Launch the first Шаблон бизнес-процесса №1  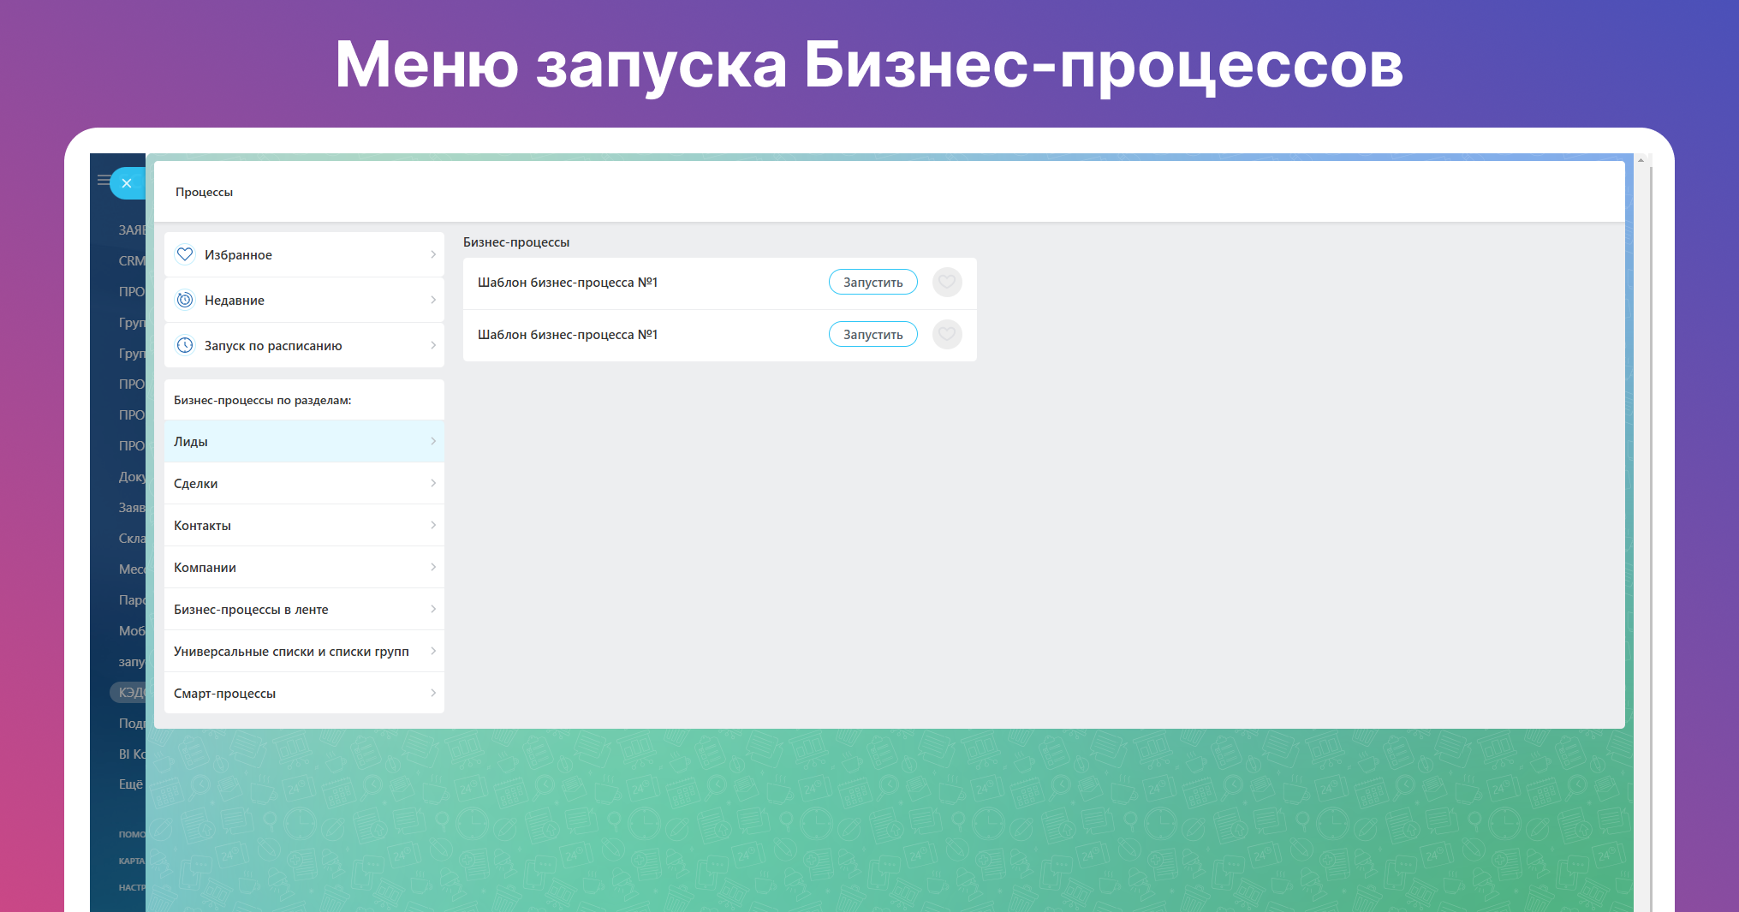click(x=872, y=282)
